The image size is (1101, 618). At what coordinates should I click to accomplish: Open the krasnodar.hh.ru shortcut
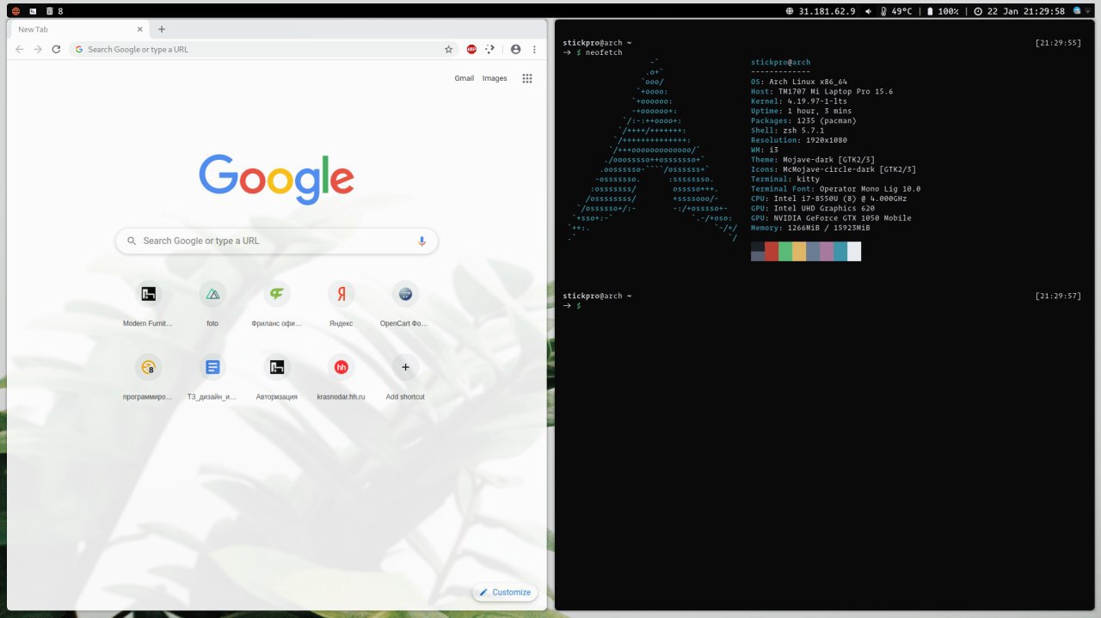pyautogui.click(x=341, y=376)
